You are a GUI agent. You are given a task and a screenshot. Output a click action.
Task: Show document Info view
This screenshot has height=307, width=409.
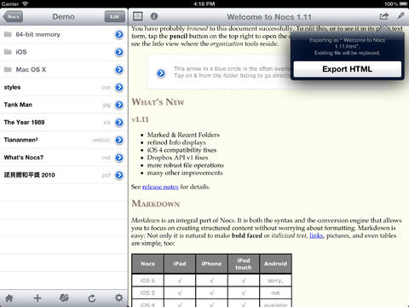[154, 16]
